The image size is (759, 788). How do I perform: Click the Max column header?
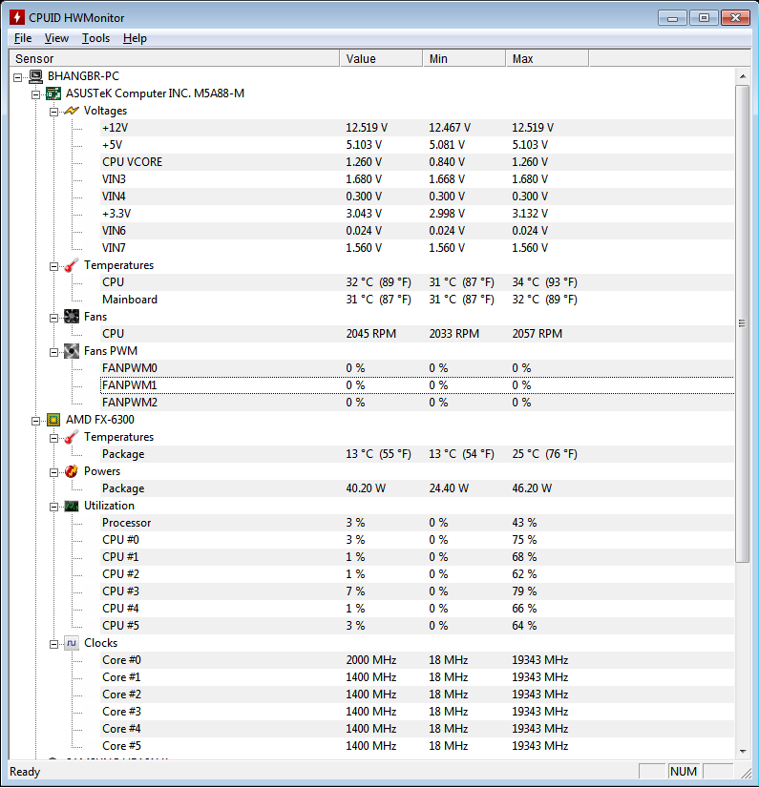click(x=547, y=58)
